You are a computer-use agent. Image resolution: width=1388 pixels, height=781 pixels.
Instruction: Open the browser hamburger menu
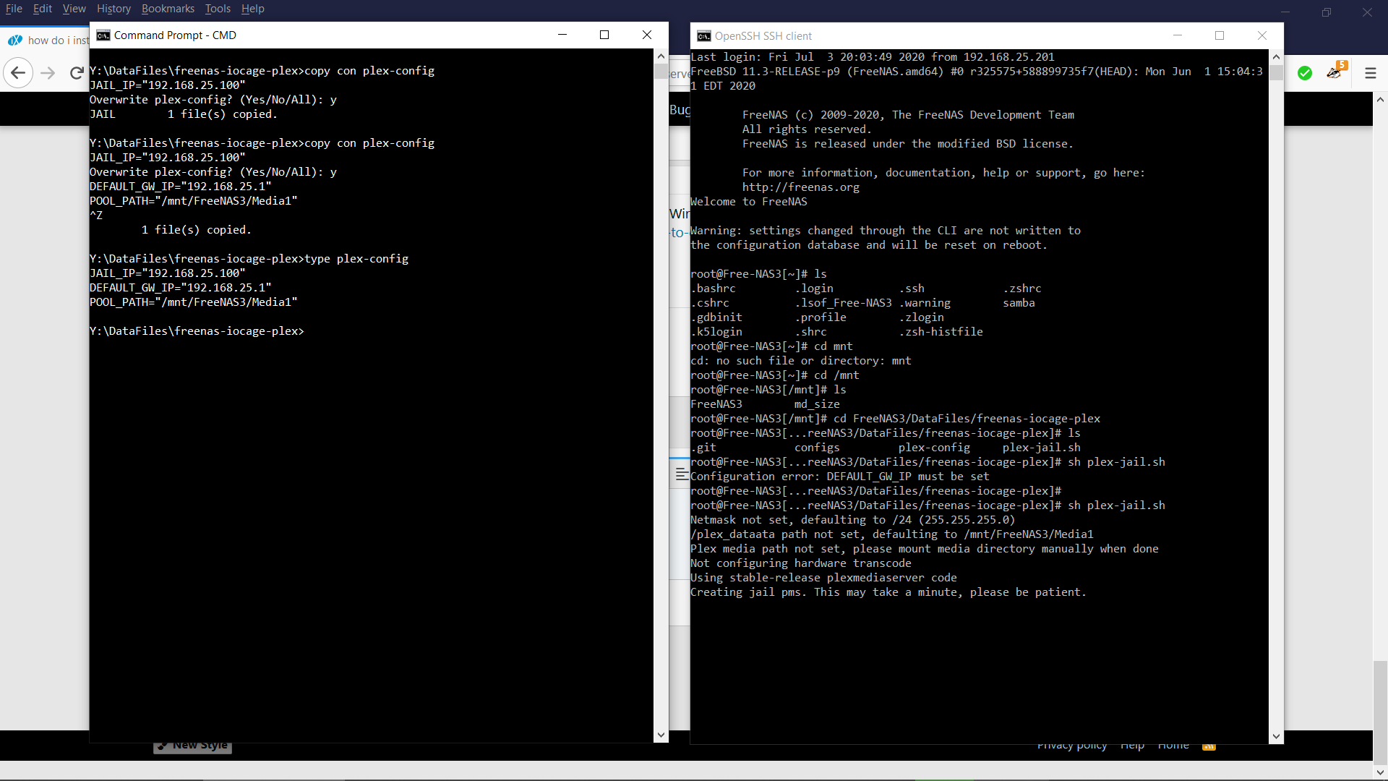(1370, 73)
